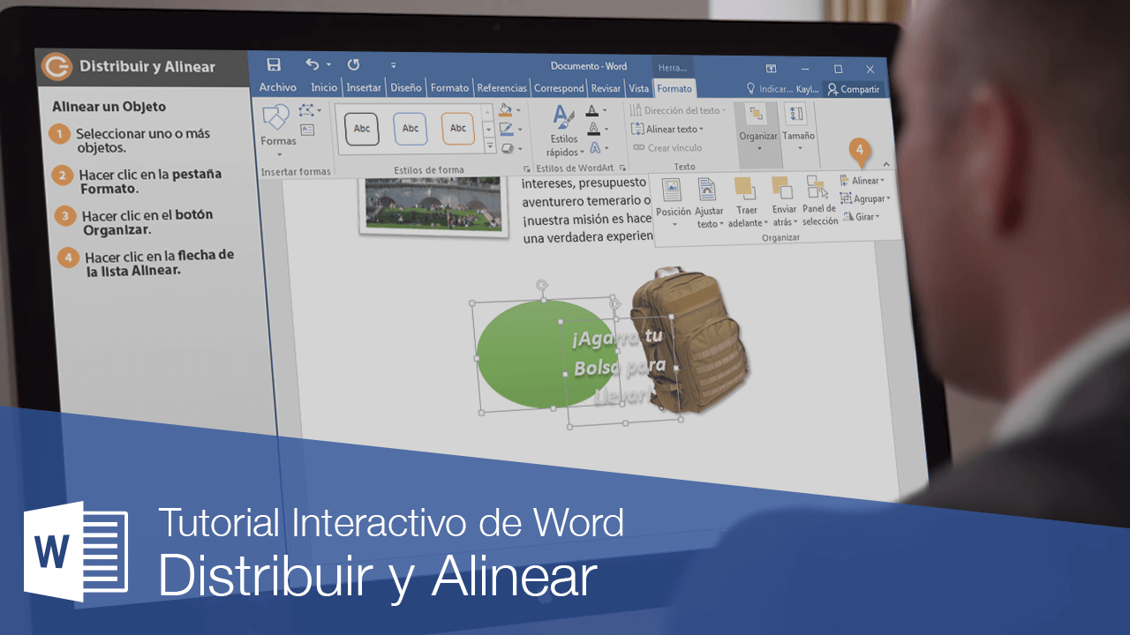Open the Archivo menu tab
1130x635 pixels.
coord(277,87)
